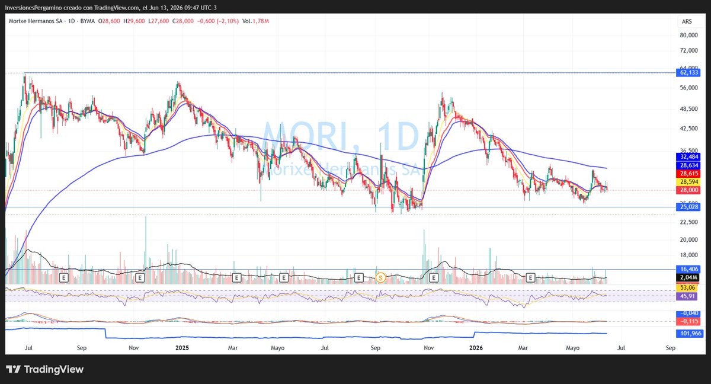The width and height of the screenshot is (711, 384).
Task: Click the InversionesPergamino attribution text
Action: click(x=37, y=7)
